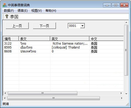This screenshot has width=131, height=108.
Task: Sort by the 编号 column header
Action: (x=11, y=39)
